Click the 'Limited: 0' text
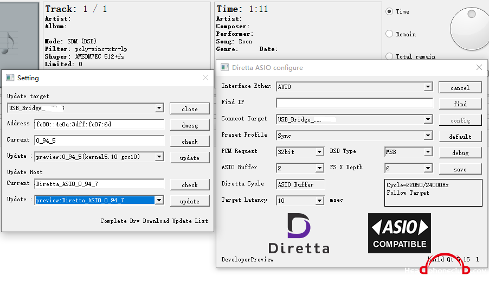This screenshot has width=489, height=288. tap(63, 64)
